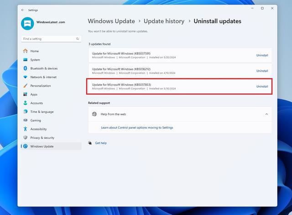The width and height of the screenshot is (292, 215).
Task: Click the Personalization brush icon
Action: [26, 86]
